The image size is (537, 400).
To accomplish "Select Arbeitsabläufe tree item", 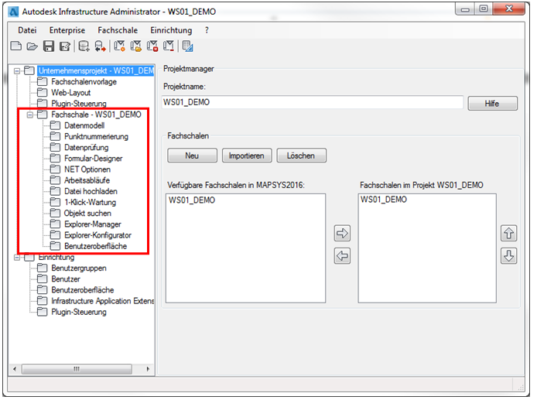I will click(87, 180).
